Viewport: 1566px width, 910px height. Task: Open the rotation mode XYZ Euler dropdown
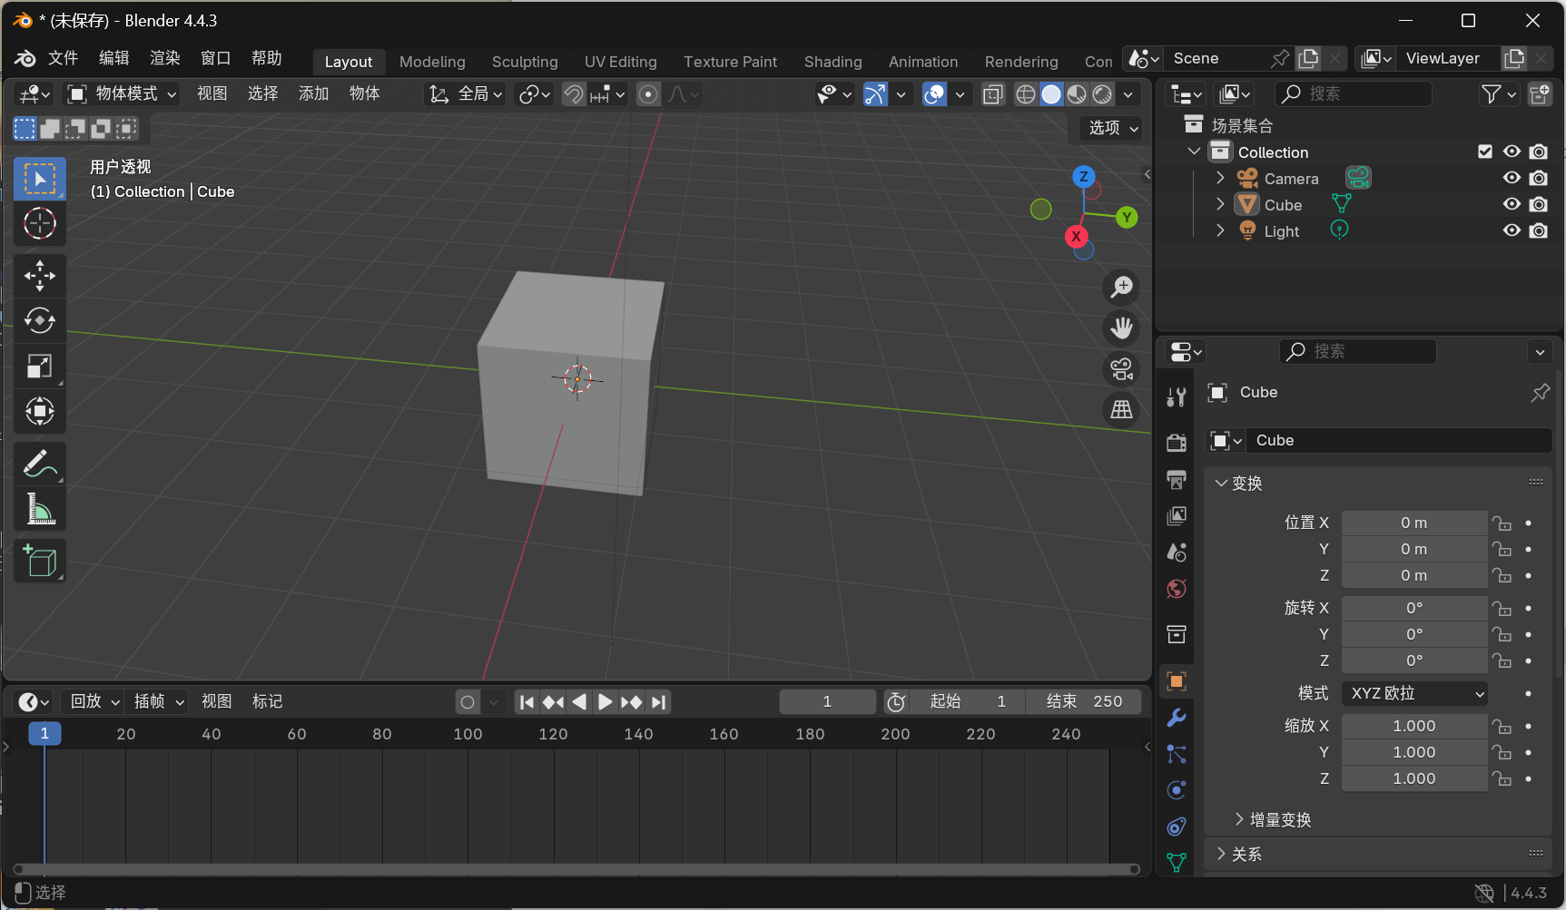(x=1414, y=693)
